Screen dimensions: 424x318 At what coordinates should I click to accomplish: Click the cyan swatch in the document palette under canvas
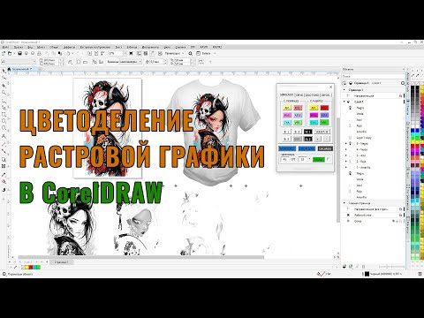[x=34, y=267]
